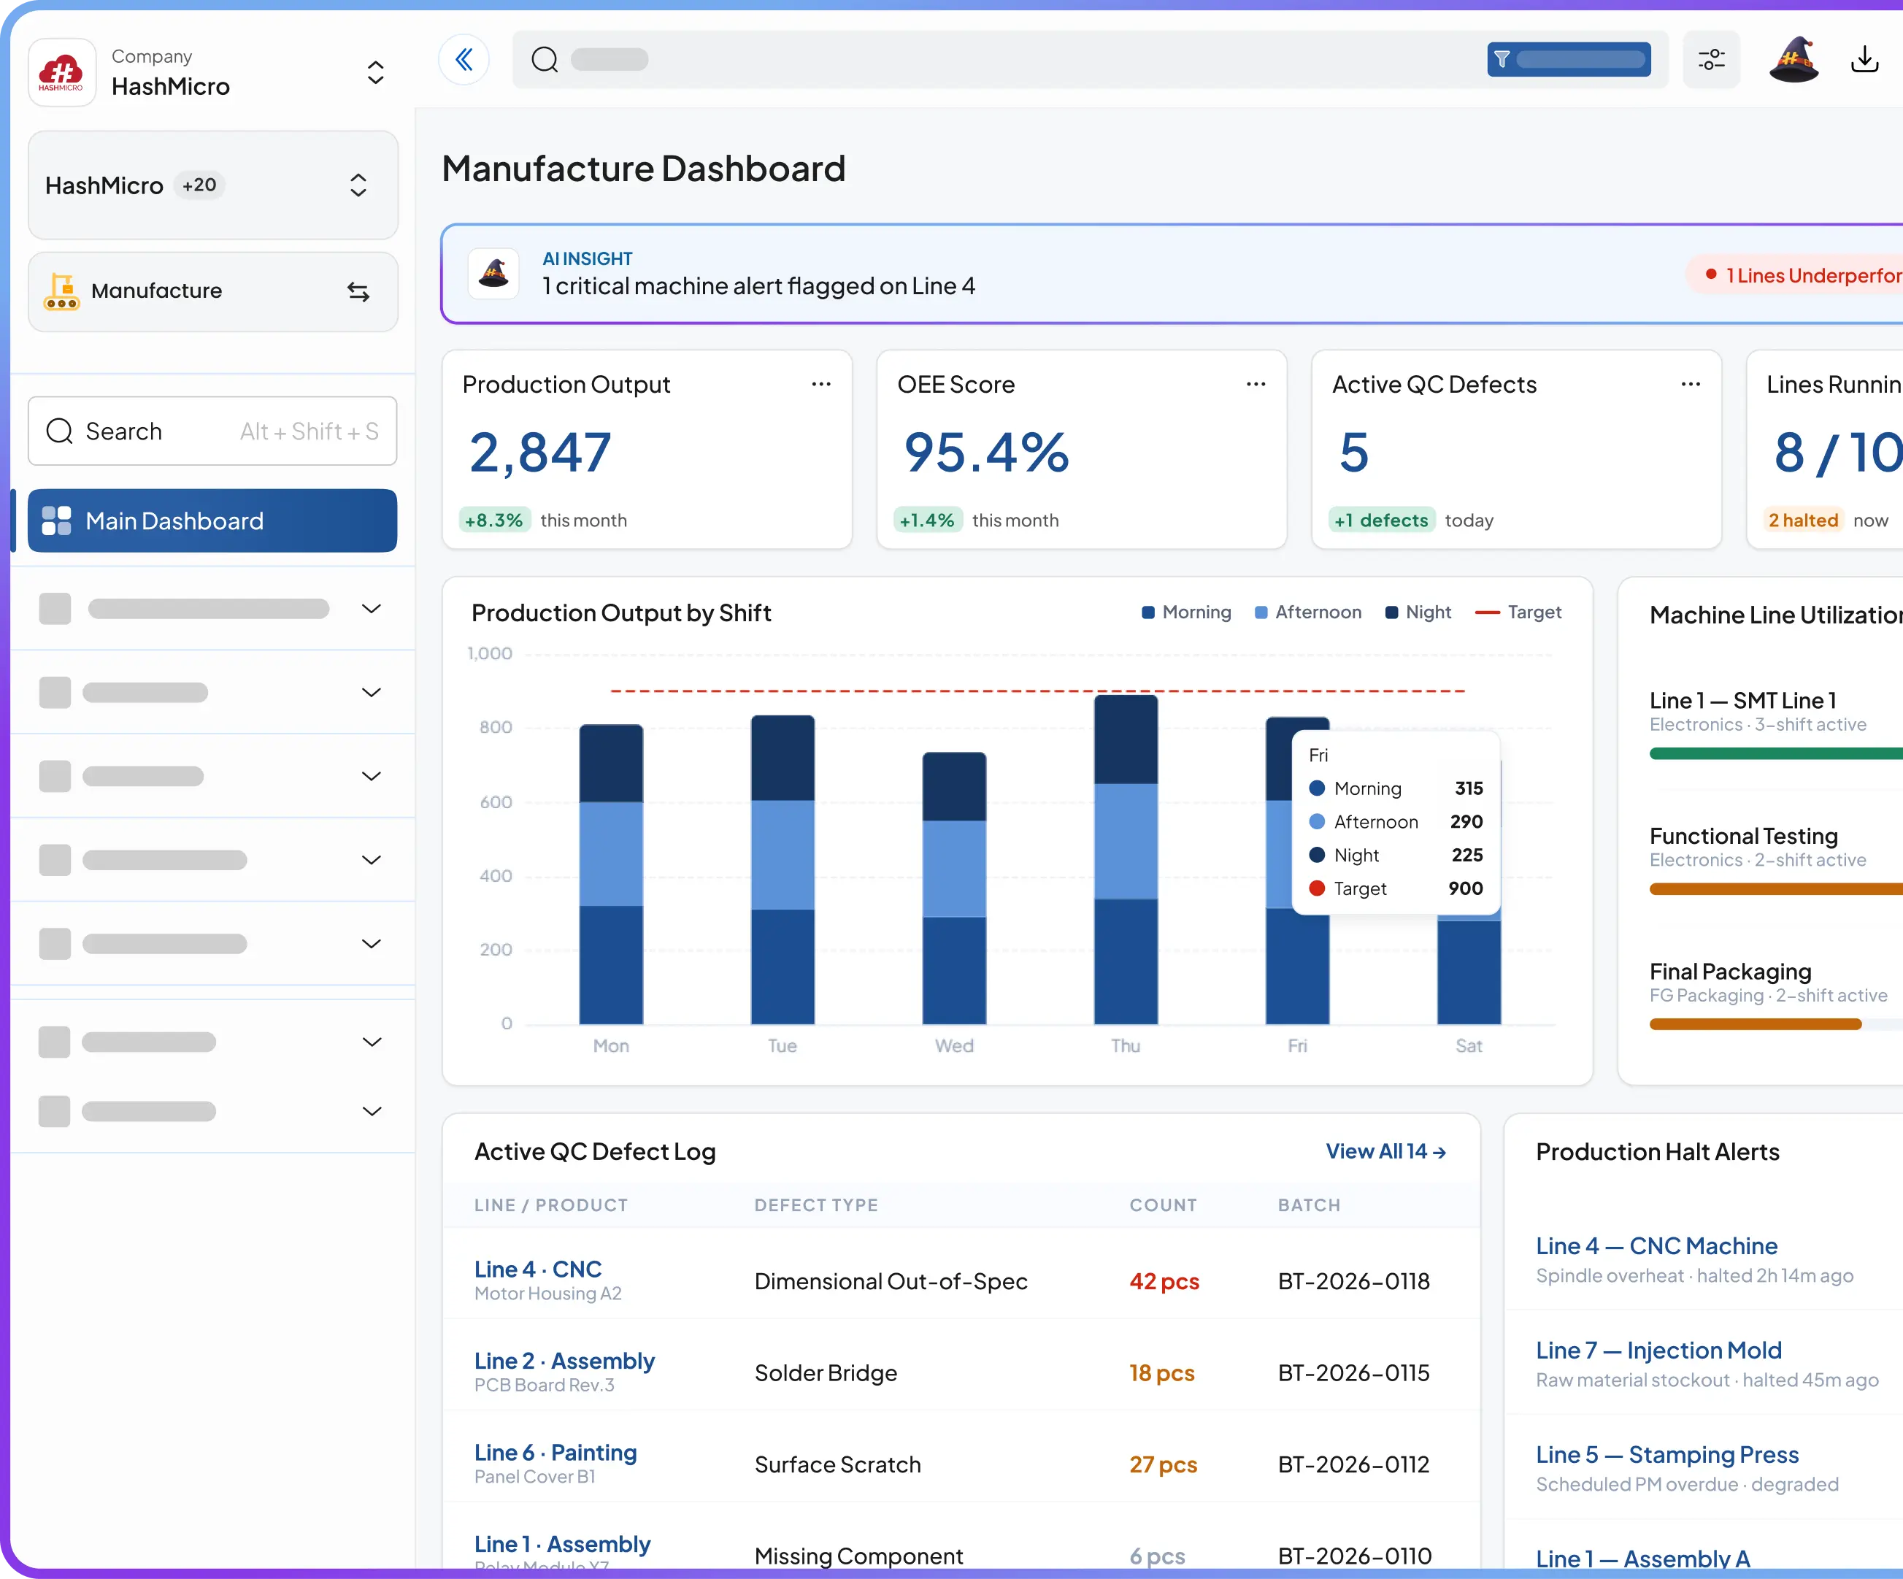This screenshot has width=1903, height=1579.
Task: Click the Thursday stacked bar
Action: pyautogui.click(x=1126, y=859)
